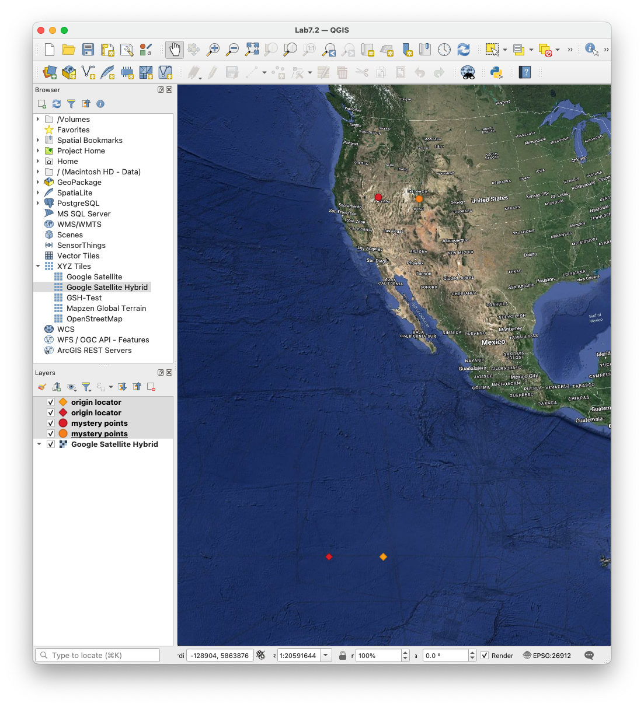Open the Style Manager icon
The height and width of the screenshot is (707, 644).
tap(146, 50)
